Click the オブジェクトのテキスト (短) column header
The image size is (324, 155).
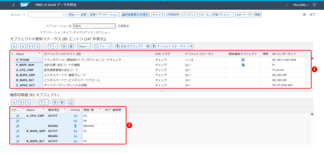[x=98, y=54]
